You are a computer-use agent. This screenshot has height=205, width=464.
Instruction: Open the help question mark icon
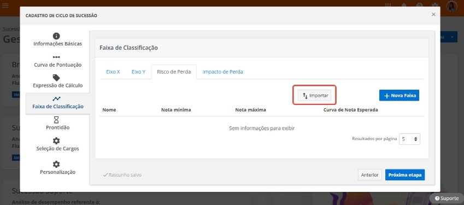pos(419,5)
